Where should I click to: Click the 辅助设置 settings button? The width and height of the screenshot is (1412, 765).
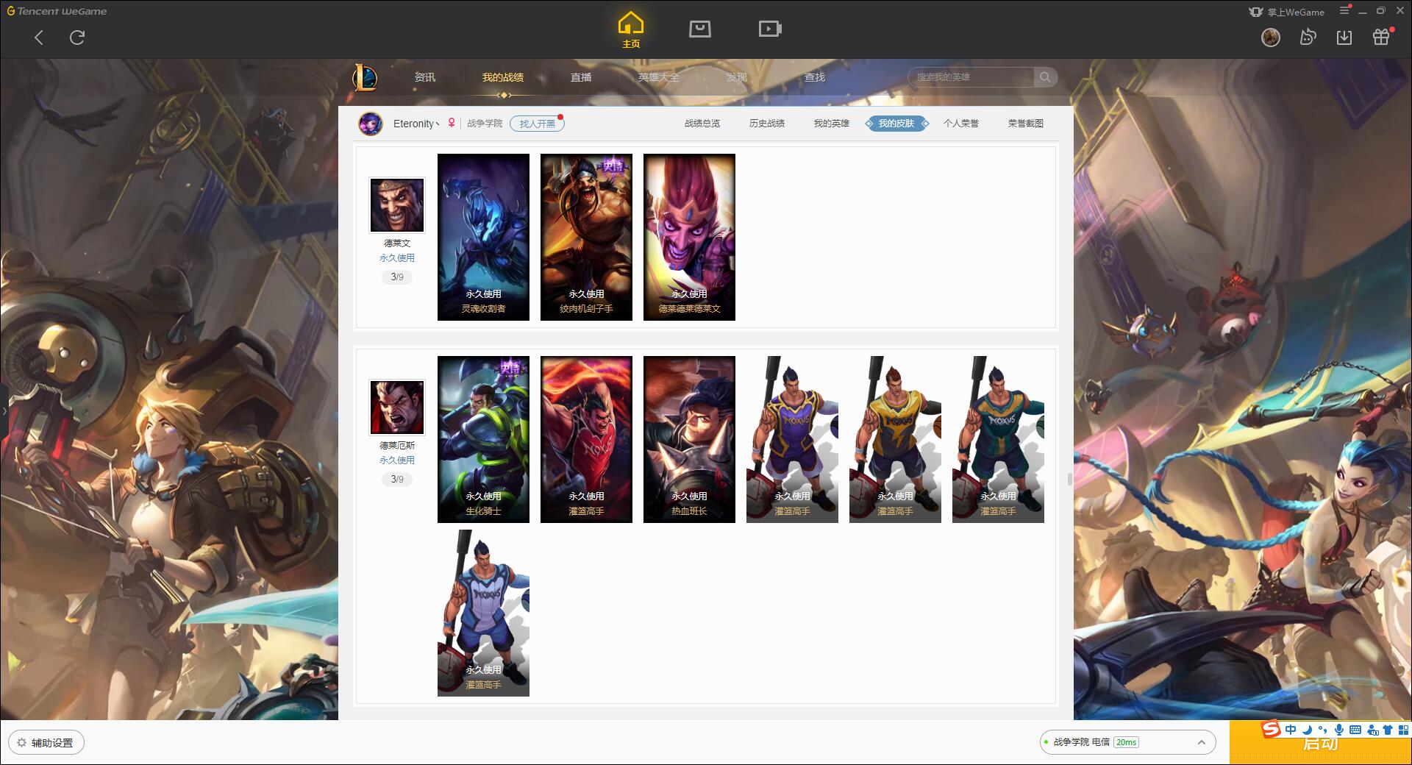point(46,742)
